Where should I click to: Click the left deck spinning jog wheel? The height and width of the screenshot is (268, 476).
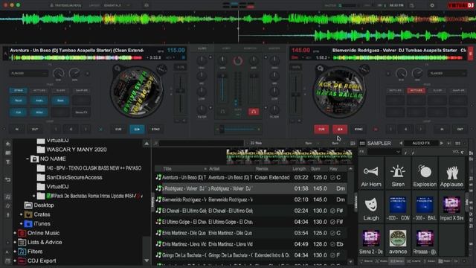pos(136,92)
